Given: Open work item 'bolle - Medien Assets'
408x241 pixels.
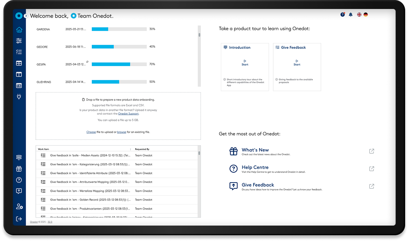Looking at the screenshot, I should pyautogui.click(x=90, y=155).
